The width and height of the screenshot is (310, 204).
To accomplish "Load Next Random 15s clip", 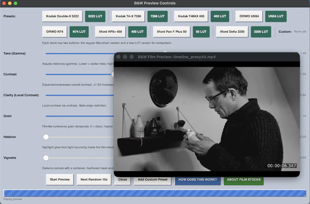I will 94,179.
